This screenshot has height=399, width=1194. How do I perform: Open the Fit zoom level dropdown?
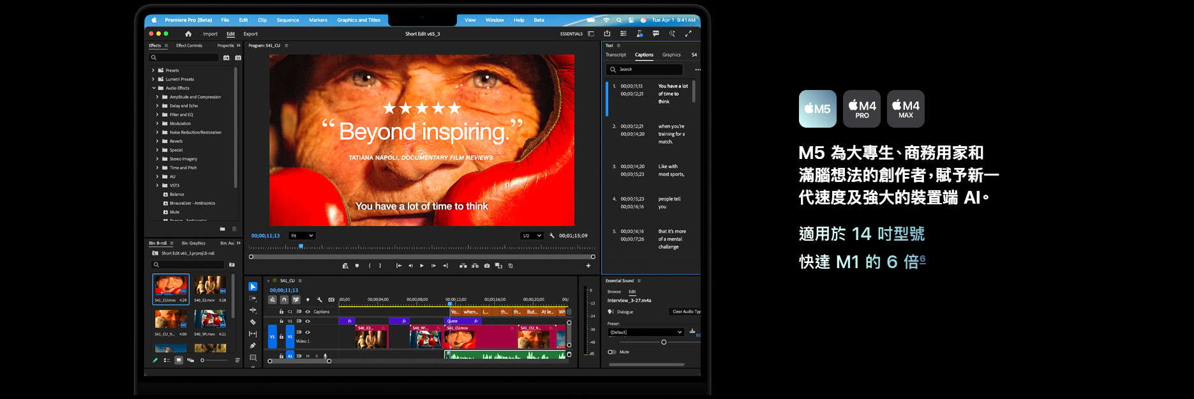tap(302, 236)
